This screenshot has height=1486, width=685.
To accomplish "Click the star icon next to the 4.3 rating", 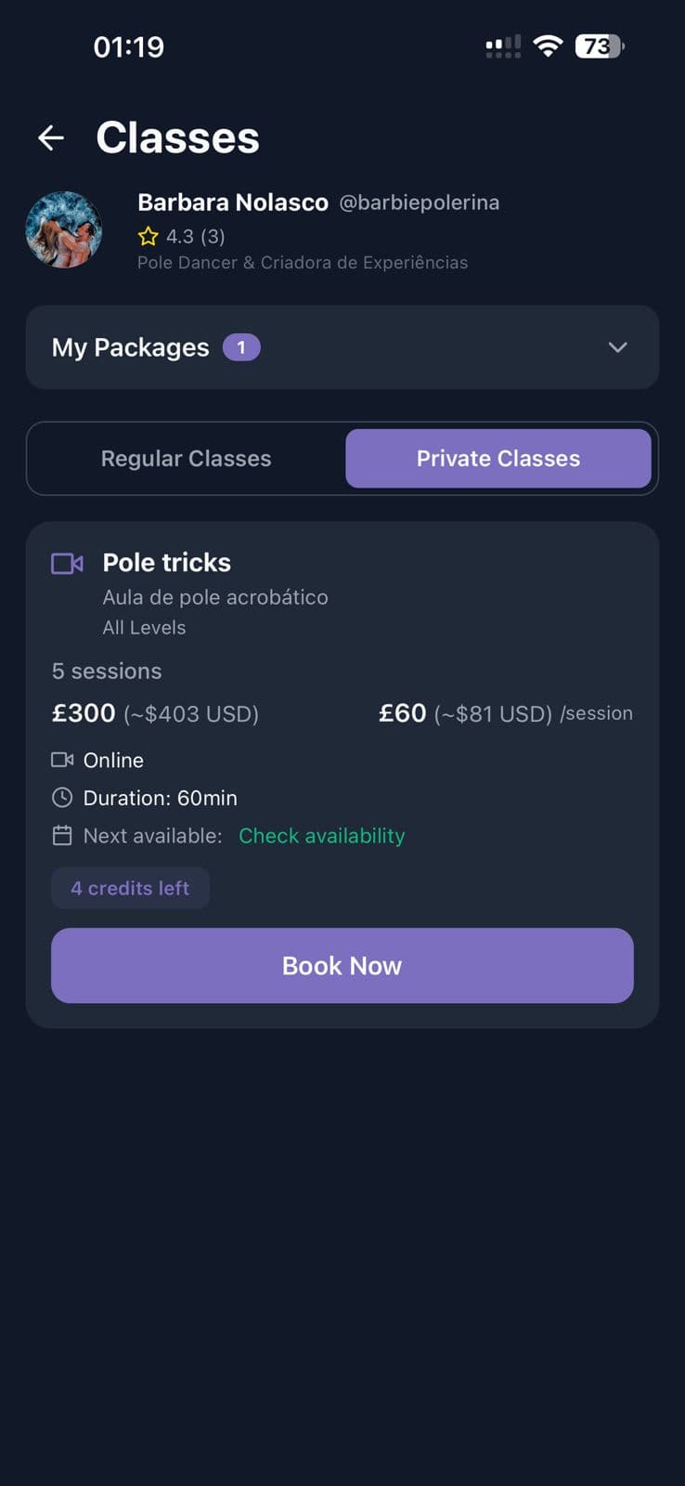I will (149, 237).
